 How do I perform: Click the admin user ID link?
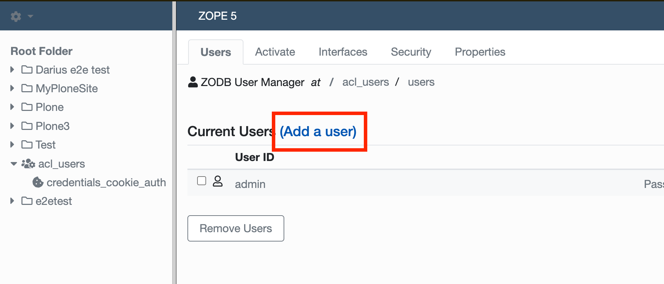click(x=250, y=184)
